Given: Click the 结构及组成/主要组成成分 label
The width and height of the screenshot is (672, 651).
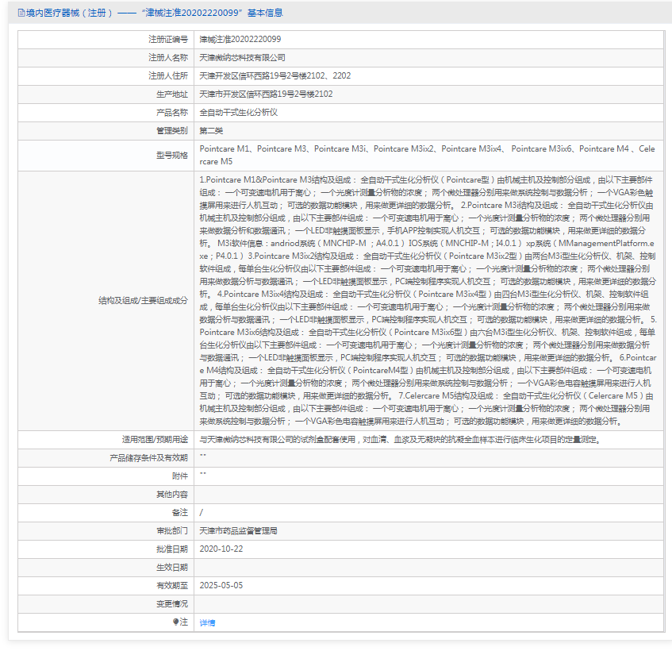Looking at the screenshot, I should click(x=143, y=301).
